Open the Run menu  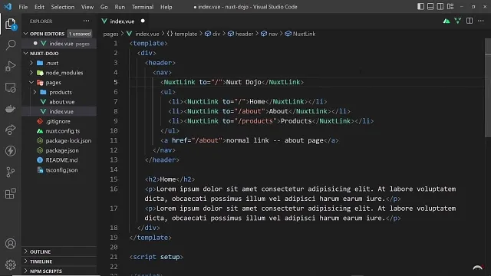click(x=120, y=7)
